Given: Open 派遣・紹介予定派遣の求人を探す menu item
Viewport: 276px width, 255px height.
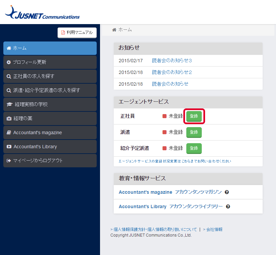Looking at the screenshot, I should 50,90.
